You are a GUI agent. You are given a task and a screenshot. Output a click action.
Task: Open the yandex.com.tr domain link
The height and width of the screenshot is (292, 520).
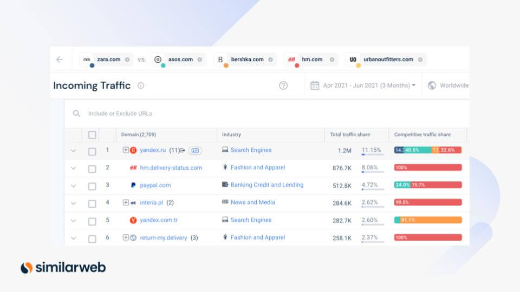[x=159, y=220]
